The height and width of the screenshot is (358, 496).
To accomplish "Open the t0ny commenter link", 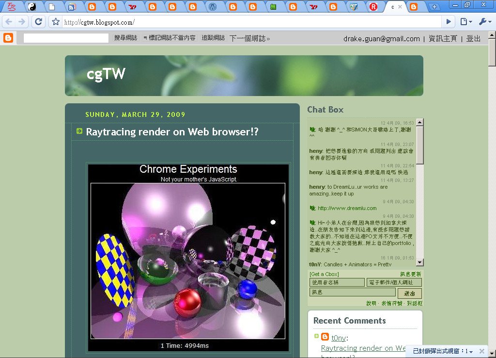I will [x=339, y=338].
